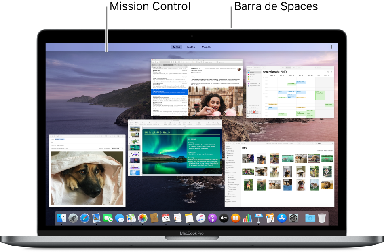This screenshot has height=252, width=384.
Task: Choose Semana view in Calendar window
Action: point(289,68)
